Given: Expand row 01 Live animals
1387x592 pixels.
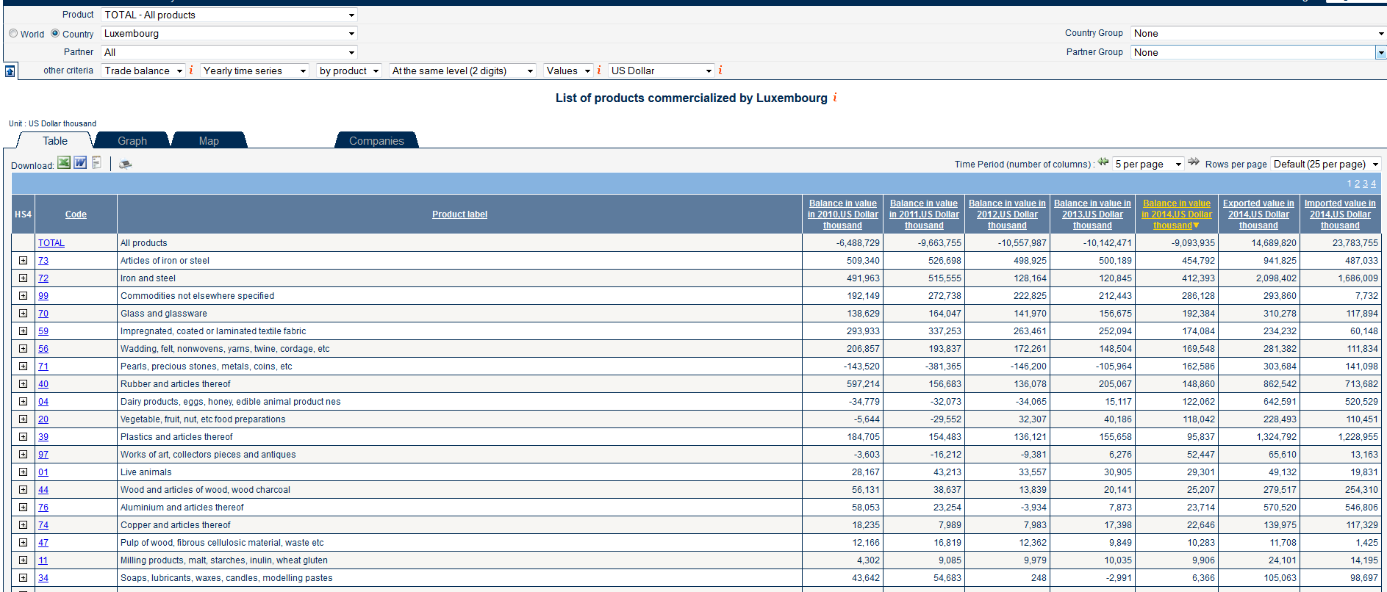Looking at the screenshot, I should (x=23, y=472).
